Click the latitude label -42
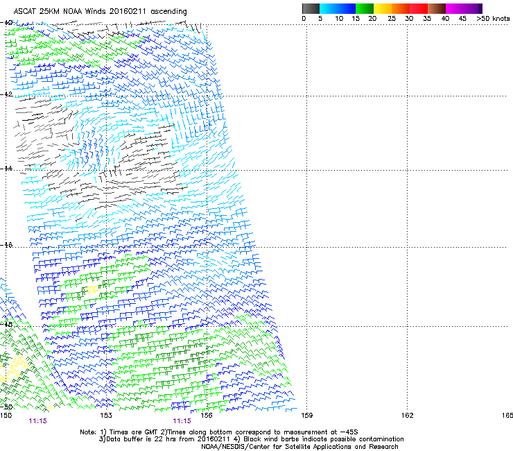Screen dimensions: 513x451 [6, 94]
